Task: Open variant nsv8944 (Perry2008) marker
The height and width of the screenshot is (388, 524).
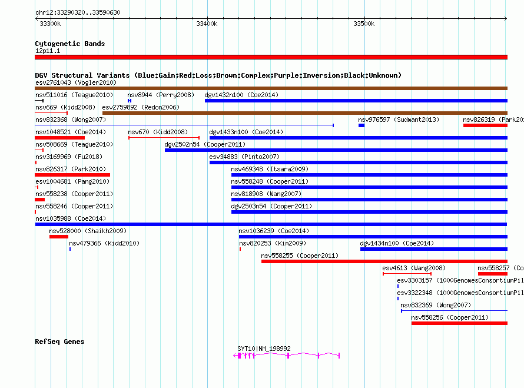Action: [130, 101]
